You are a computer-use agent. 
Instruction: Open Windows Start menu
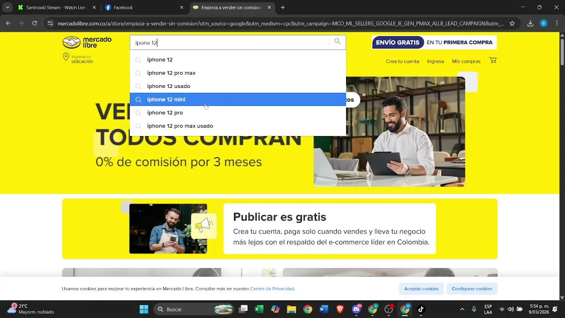coord(144,309)
